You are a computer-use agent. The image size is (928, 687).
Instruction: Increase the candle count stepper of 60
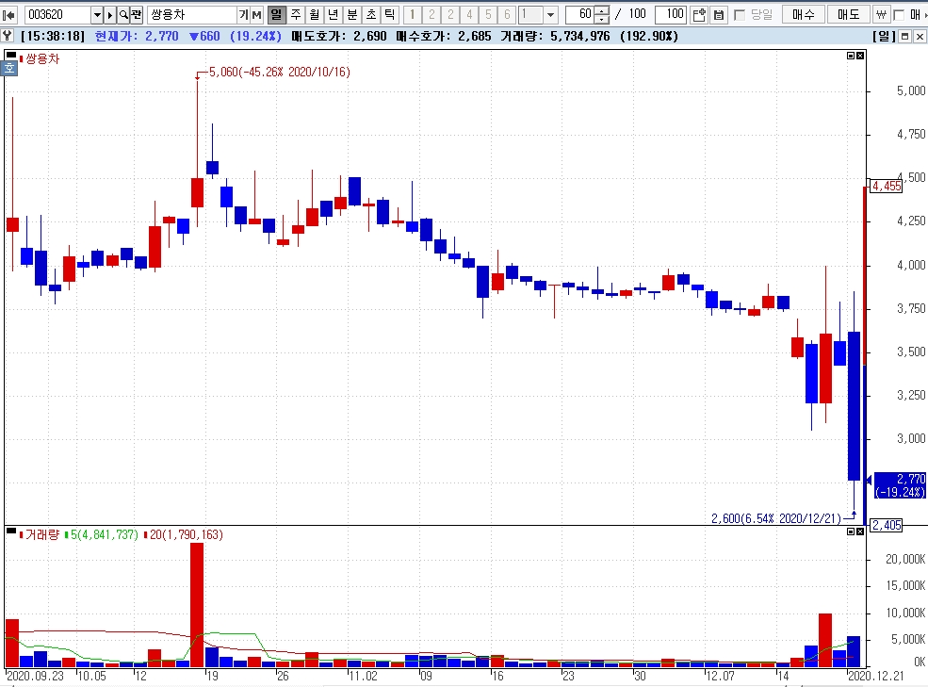click(602, 10)
